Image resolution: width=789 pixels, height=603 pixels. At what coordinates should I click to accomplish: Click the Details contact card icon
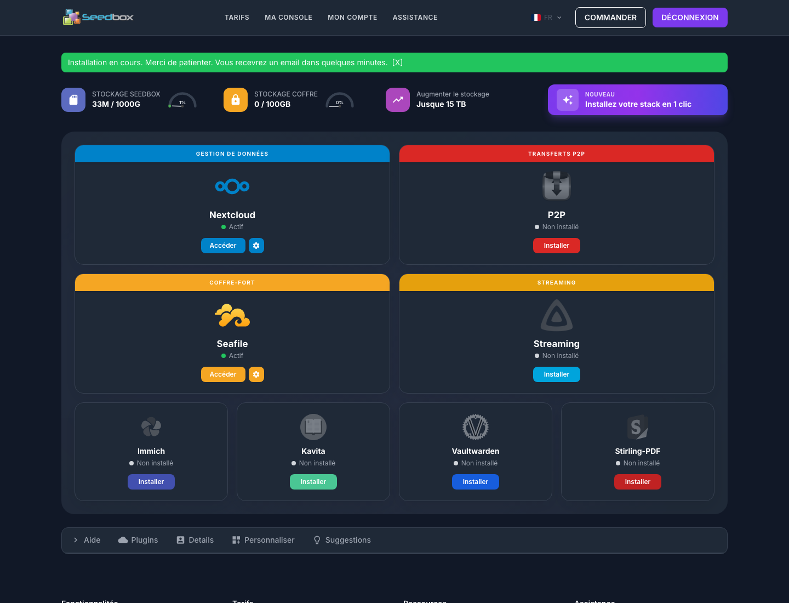click(180, 540)
